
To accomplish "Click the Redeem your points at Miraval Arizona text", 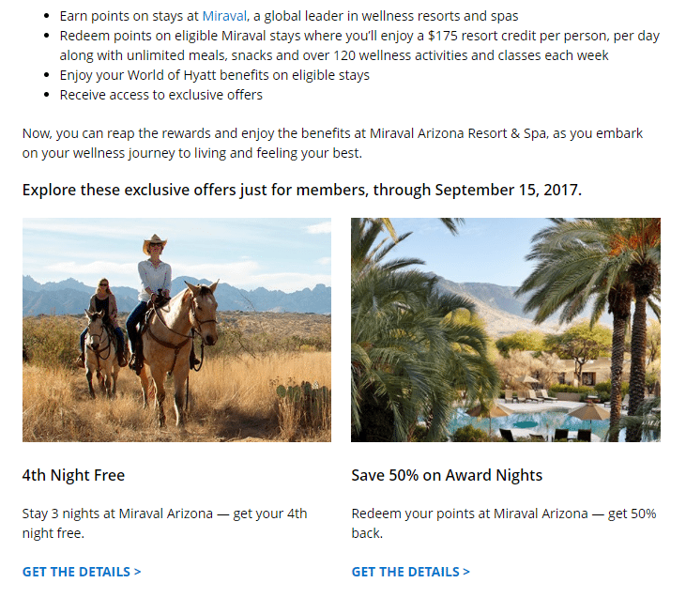I will click(x=504, y=523).
